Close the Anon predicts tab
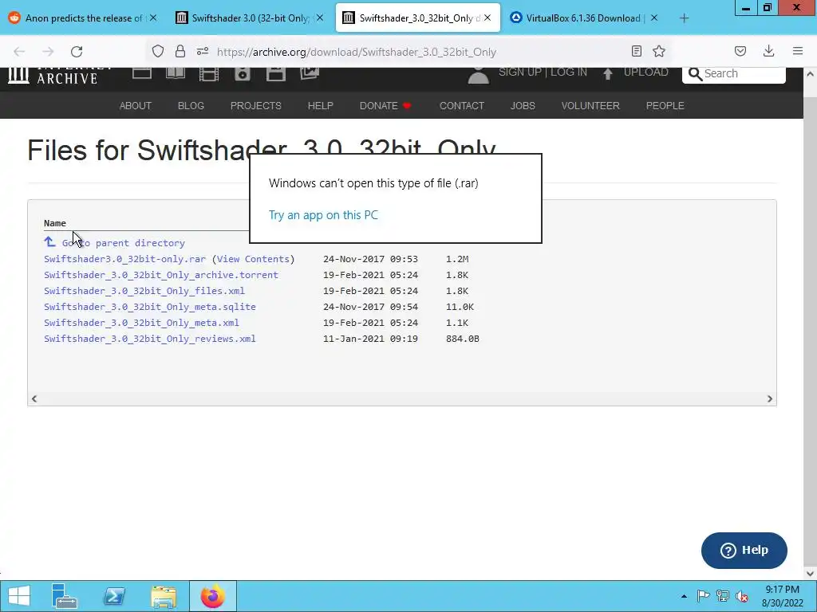817x612 pixels. [153, 18]
